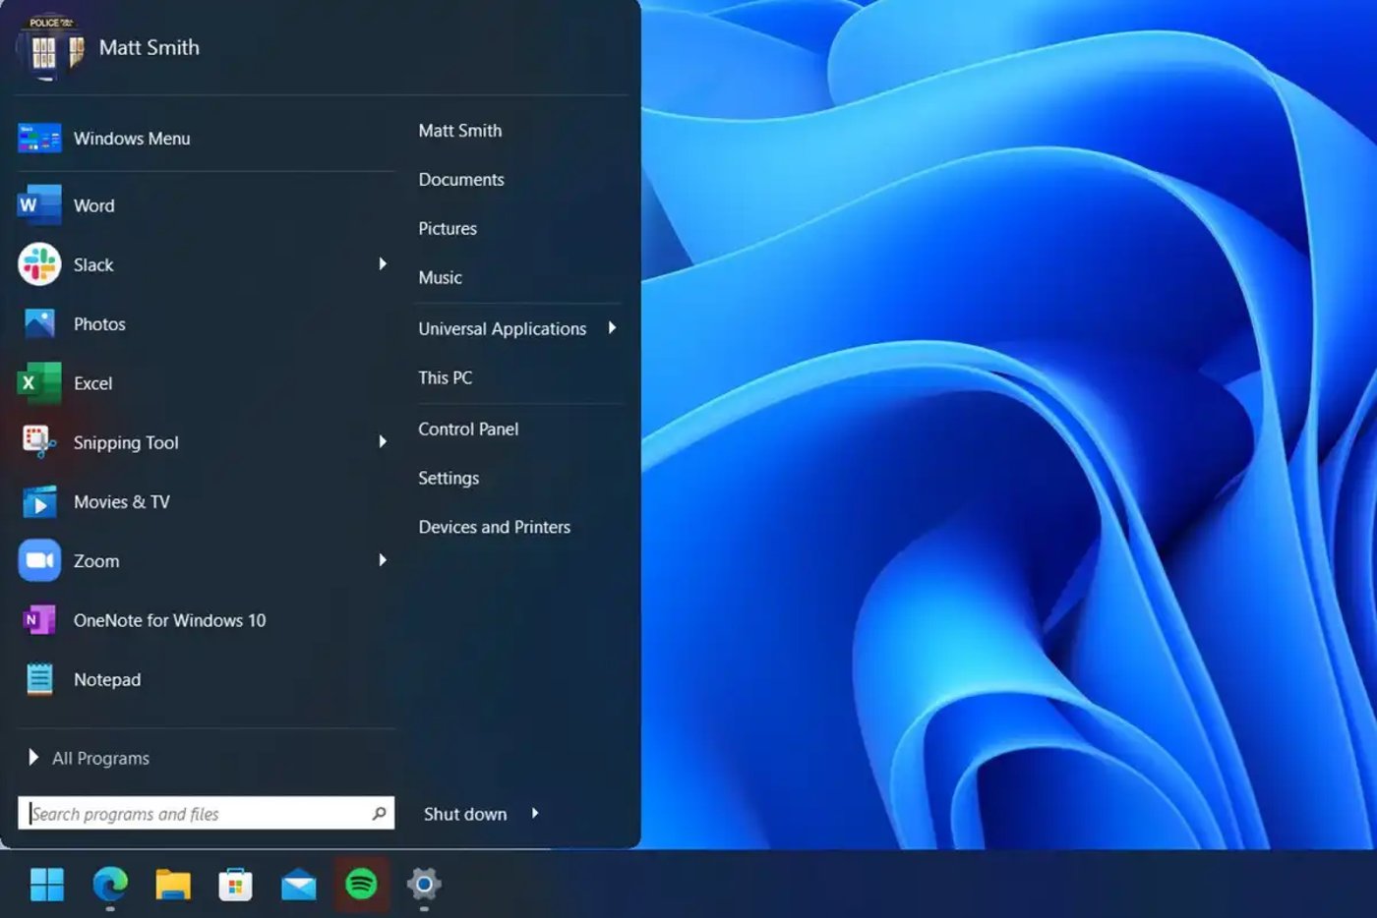Open Word from the Start menu
1377x918 pixels.
point(94,205)
